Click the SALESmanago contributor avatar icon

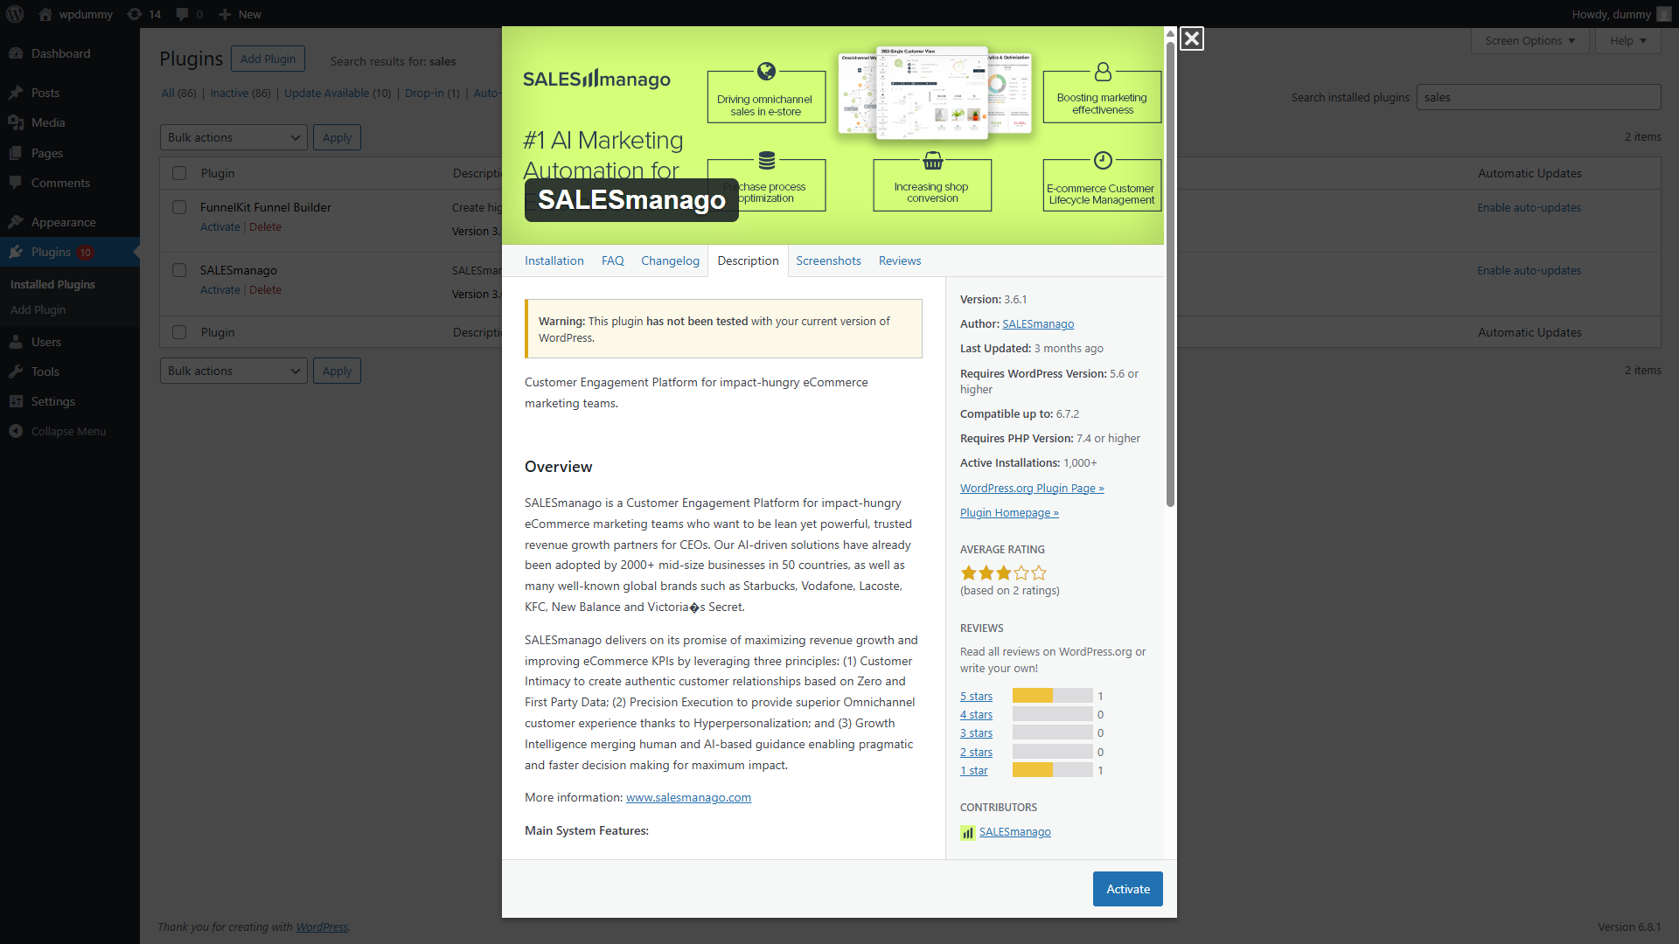pyautogui.click(x=967, y=832)
